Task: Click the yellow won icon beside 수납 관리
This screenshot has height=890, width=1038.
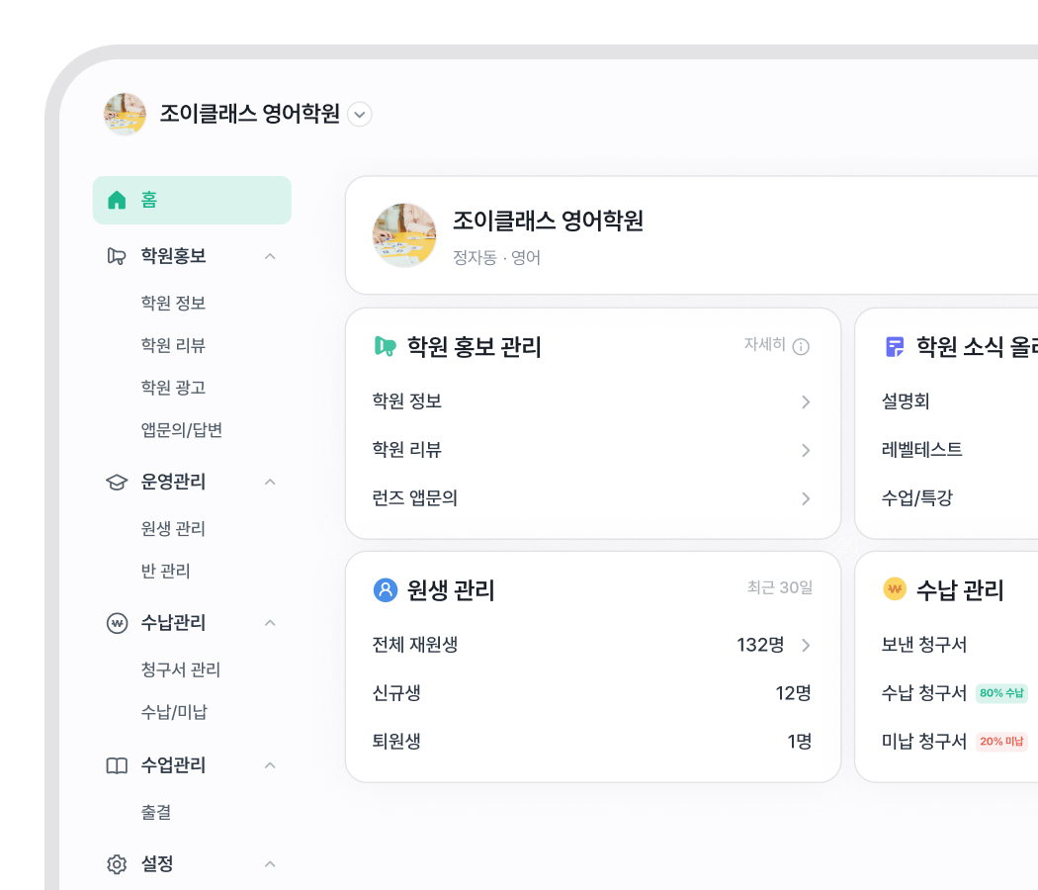Action: (895, 590)
